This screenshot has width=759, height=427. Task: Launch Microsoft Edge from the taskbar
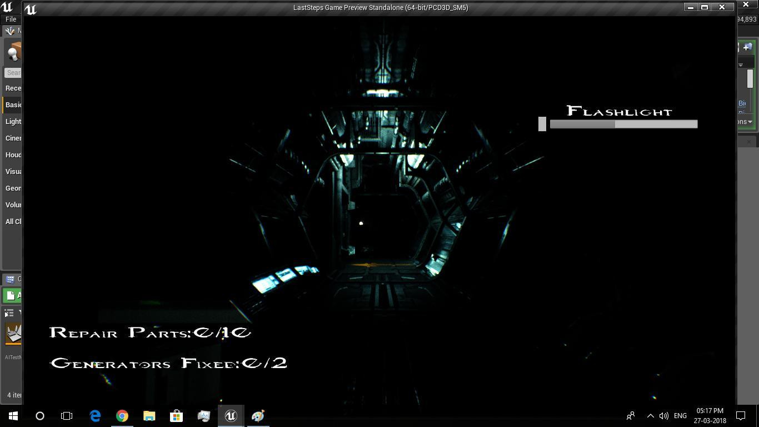tap(95, 416)
